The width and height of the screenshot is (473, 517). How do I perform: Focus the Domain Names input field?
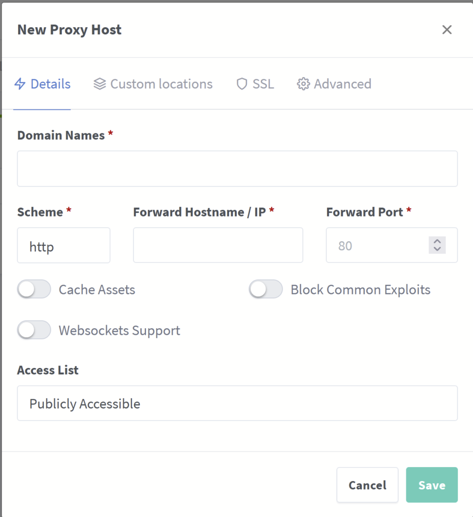coord(237,169)
